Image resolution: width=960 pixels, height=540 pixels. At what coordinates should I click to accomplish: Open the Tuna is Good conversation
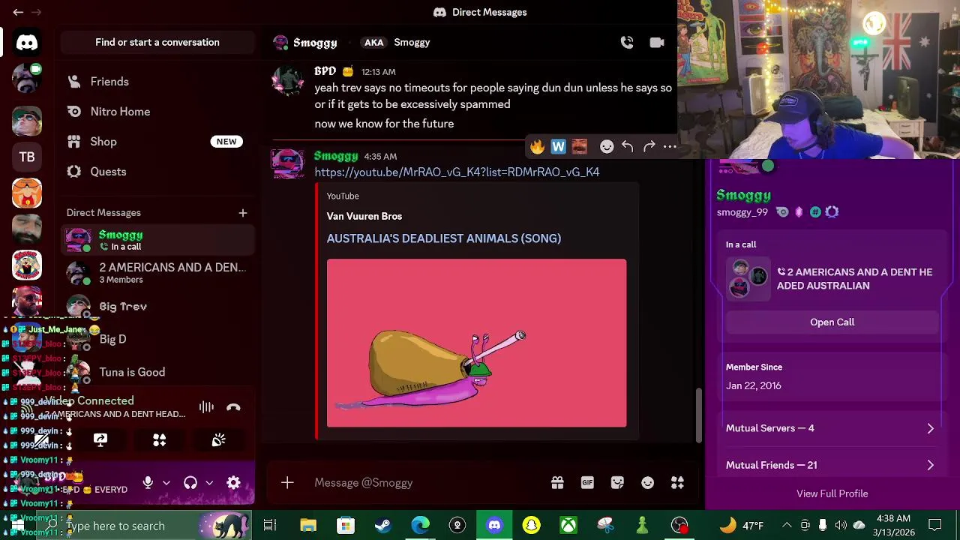tap(157, 372)
